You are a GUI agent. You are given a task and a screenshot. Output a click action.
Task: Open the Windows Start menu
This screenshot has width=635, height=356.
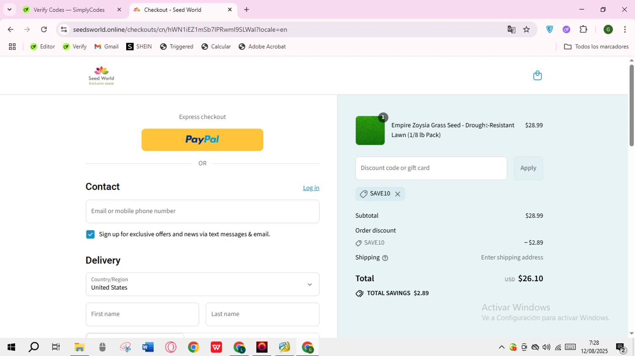pyautogui.click(x=11, y=347)
